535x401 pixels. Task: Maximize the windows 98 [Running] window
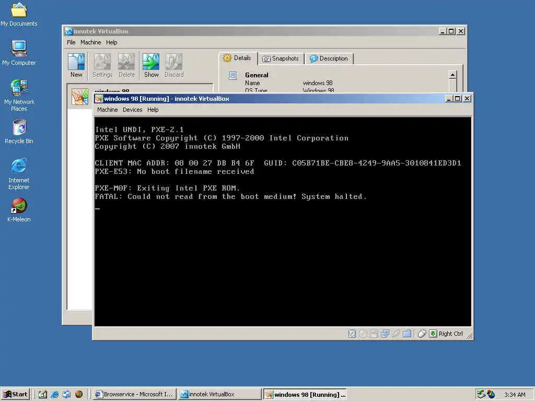pos(458,99)
